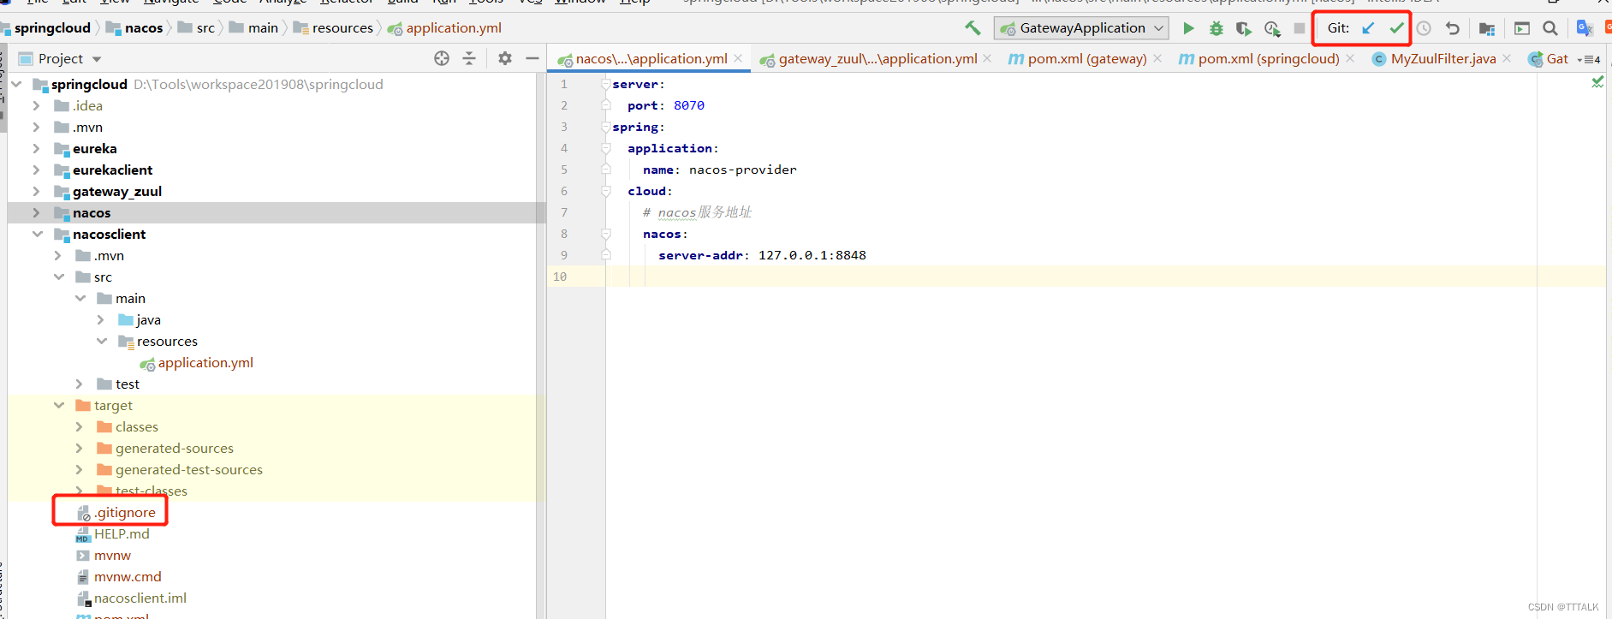1612x619 pixels.
Task: Collapse all in the Project panel
Action: tap(469, 58)
